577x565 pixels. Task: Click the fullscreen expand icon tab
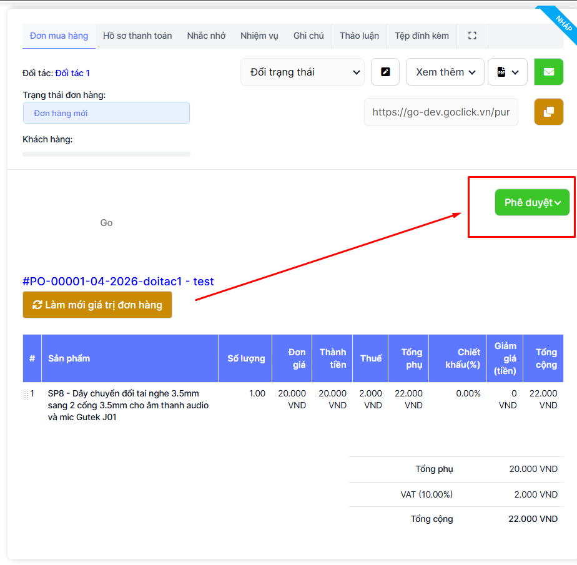(472, 36)
